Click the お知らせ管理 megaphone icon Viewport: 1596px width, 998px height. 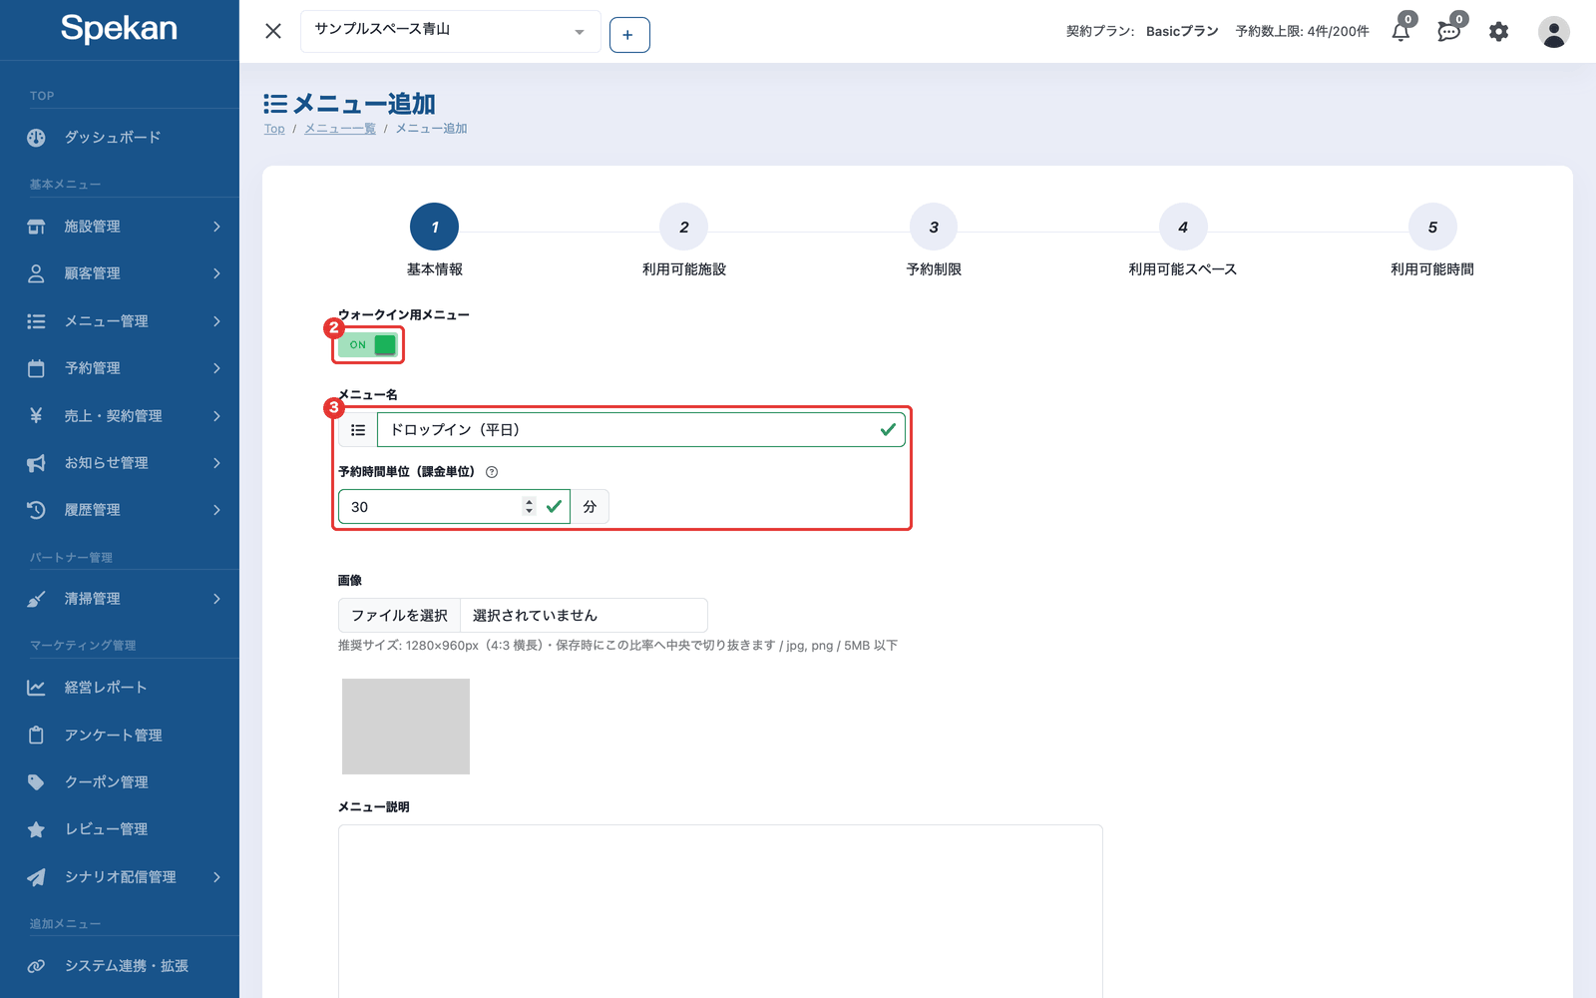pyautogui.click(x=36, y=463)
